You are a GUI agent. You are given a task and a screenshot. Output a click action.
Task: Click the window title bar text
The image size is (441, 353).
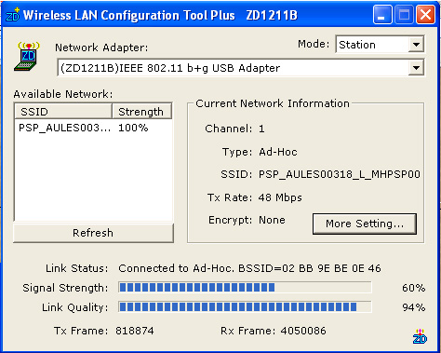tap(160, 15)
